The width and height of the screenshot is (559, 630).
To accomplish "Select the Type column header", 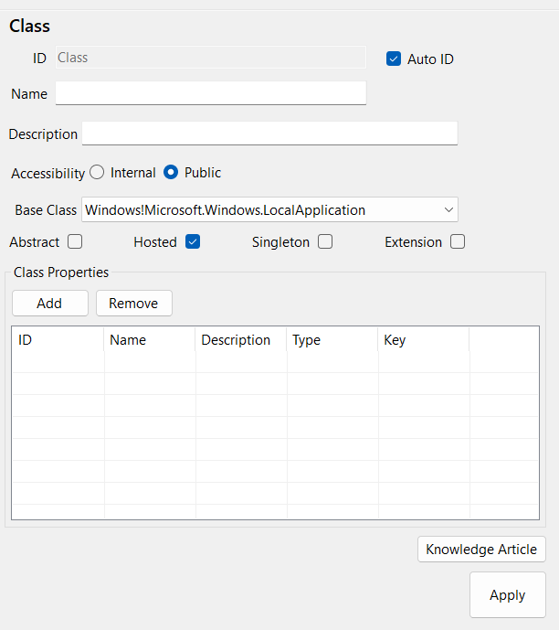I will point(332,340).
